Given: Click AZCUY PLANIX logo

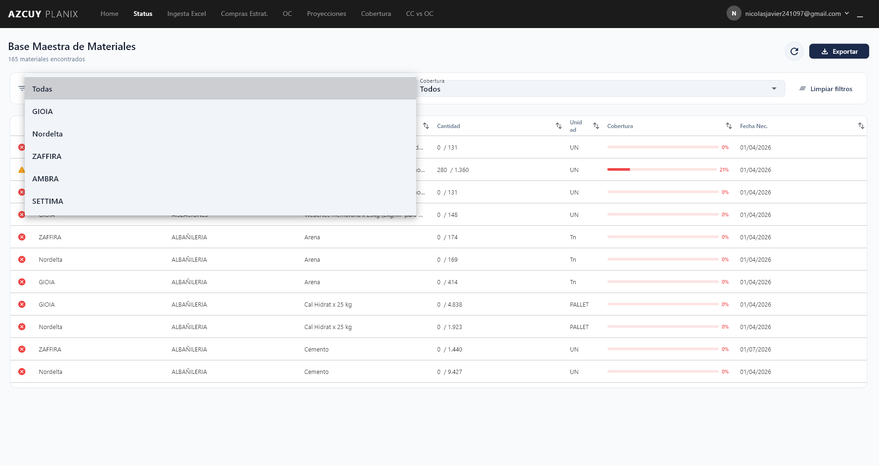Looking at the screenshot, I should [x=43, y=14].
